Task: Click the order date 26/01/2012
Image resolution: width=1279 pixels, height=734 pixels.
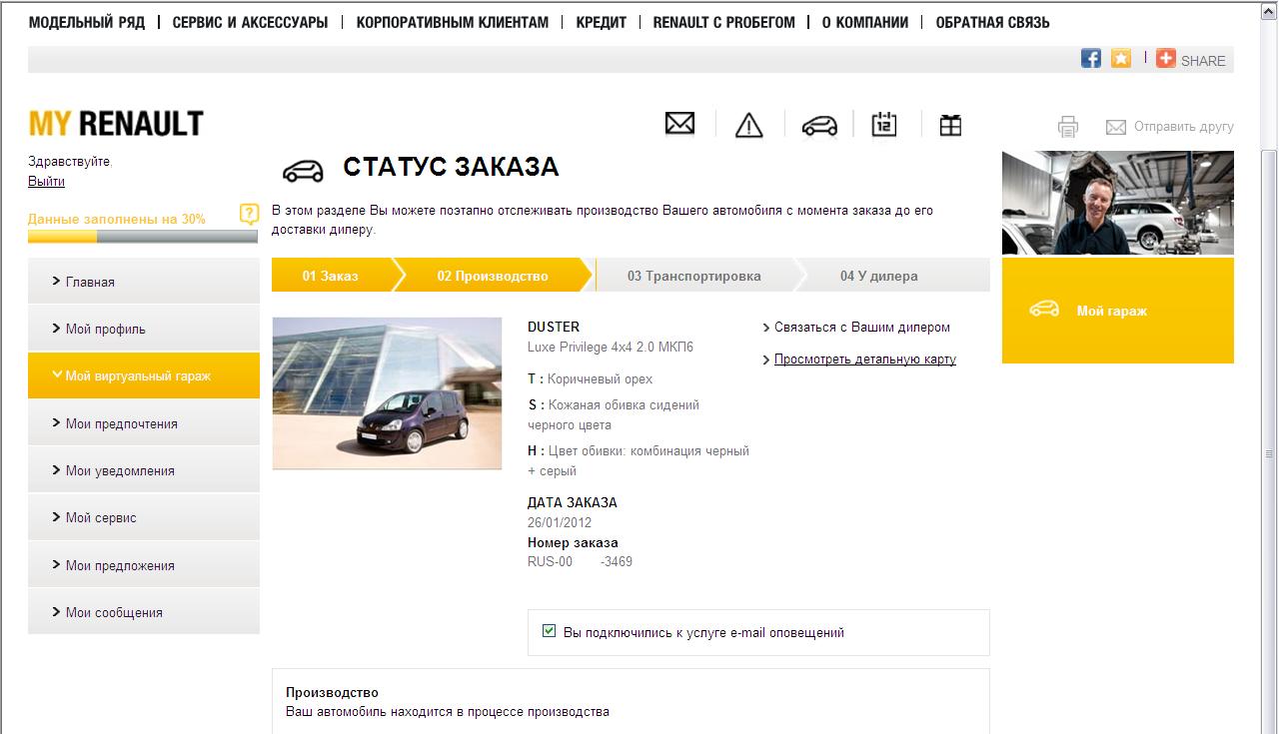Action: (x=560, y=522)
